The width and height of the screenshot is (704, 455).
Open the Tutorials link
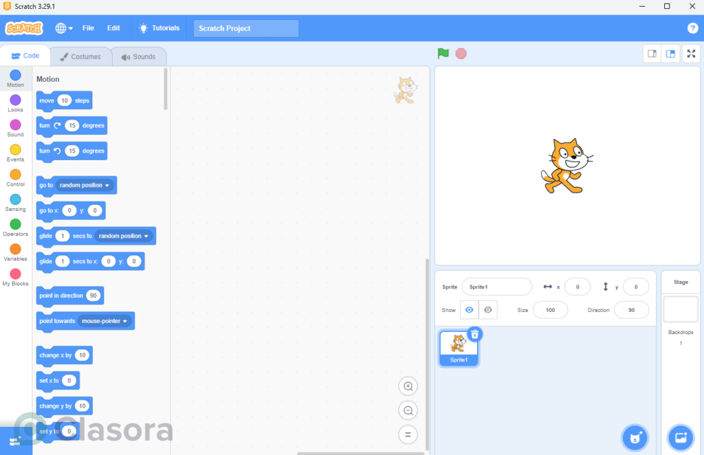point(159,28)
